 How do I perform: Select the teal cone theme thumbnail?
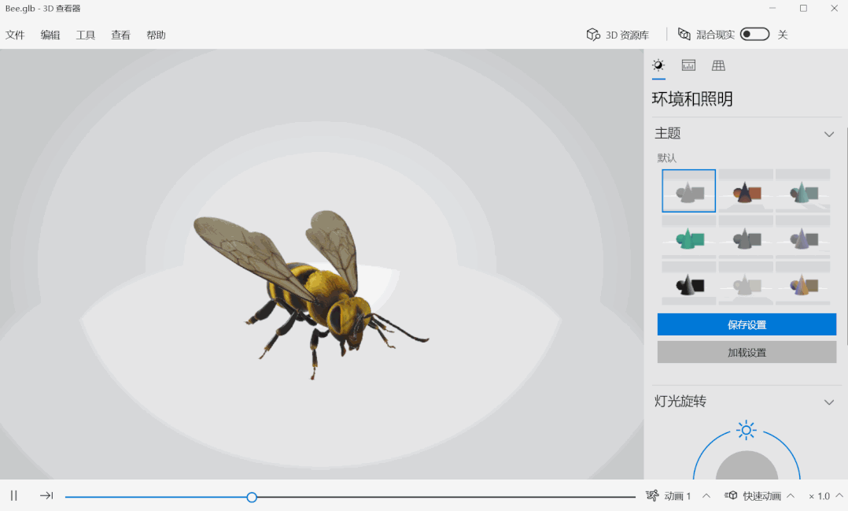click(802, 191)
